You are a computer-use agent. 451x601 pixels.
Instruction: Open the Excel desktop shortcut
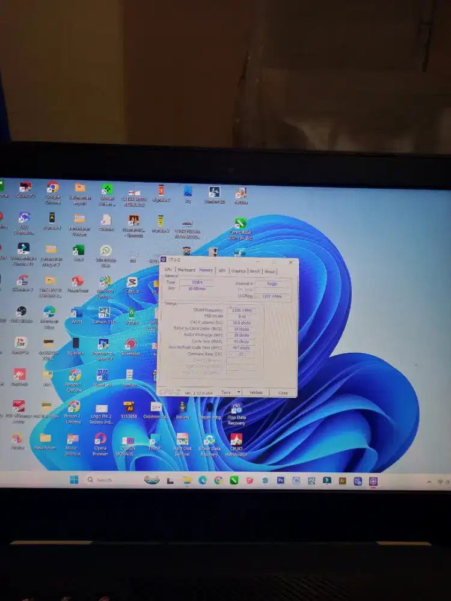pos(78,254)
